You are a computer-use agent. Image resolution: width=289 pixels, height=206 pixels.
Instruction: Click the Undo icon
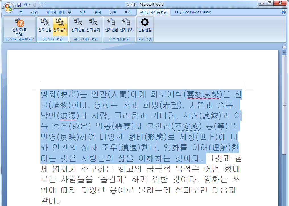[x=25, y=4]
